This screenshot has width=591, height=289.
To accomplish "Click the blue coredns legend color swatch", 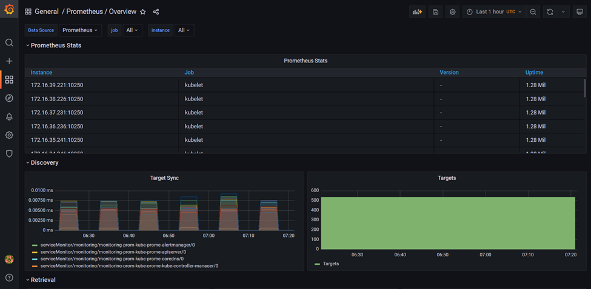I will (35, 259).
